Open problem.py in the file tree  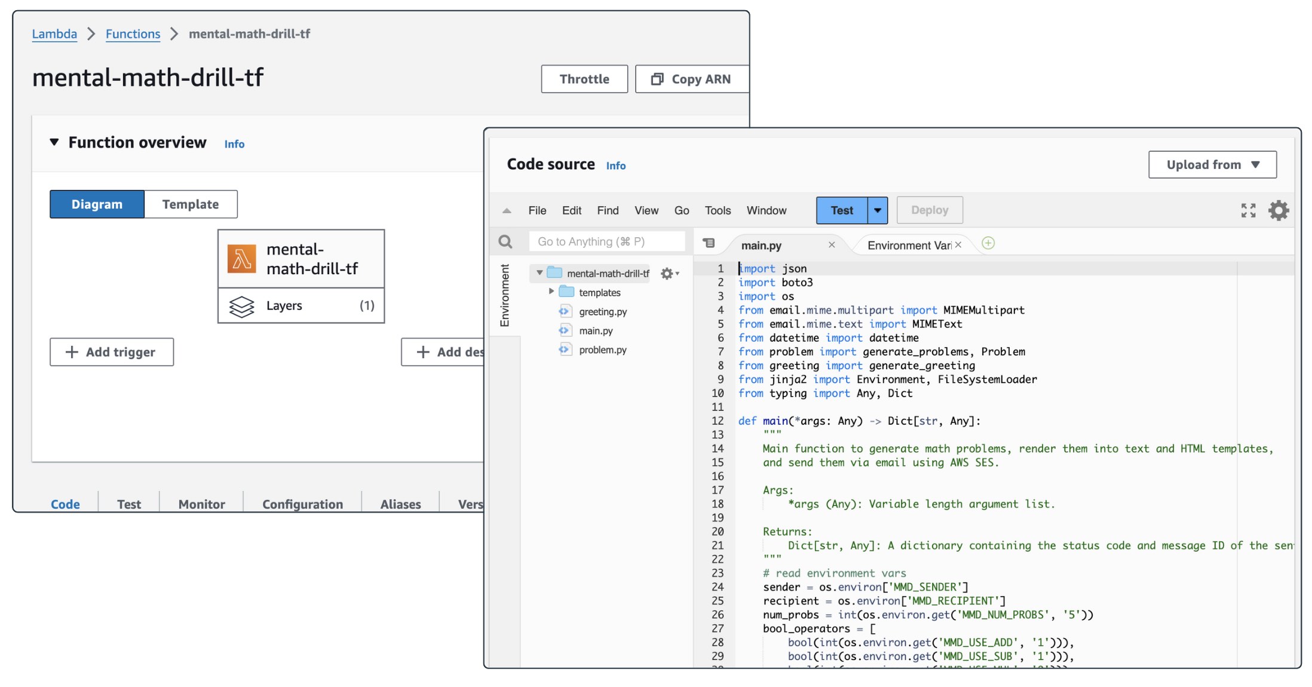pyautogui.click(x=603, y=349)
